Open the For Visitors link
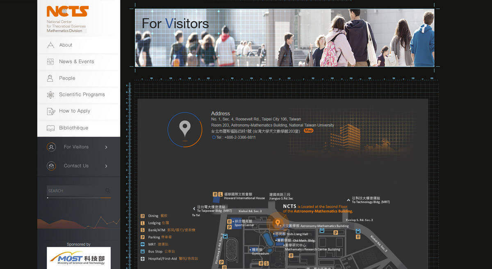This screenshot has width=492, height=269. click(x=76, y=147)
